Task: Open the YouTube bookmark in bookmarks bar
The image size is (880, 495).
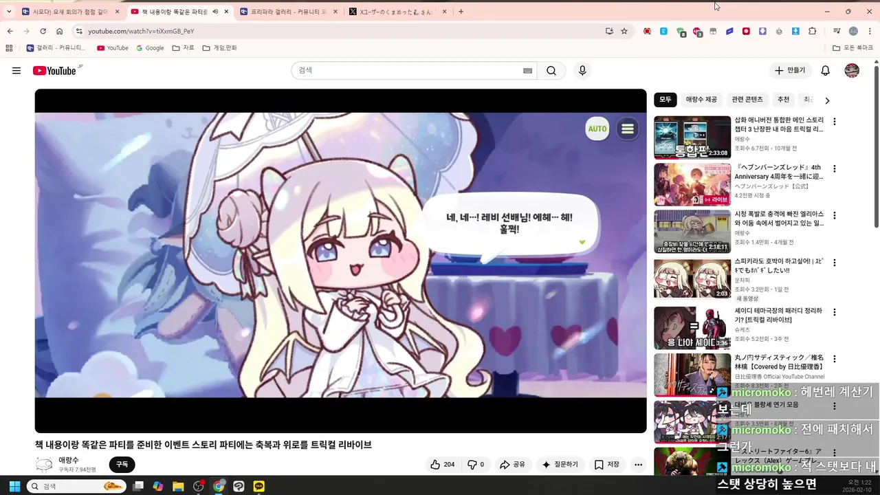Action: (113, 48)
